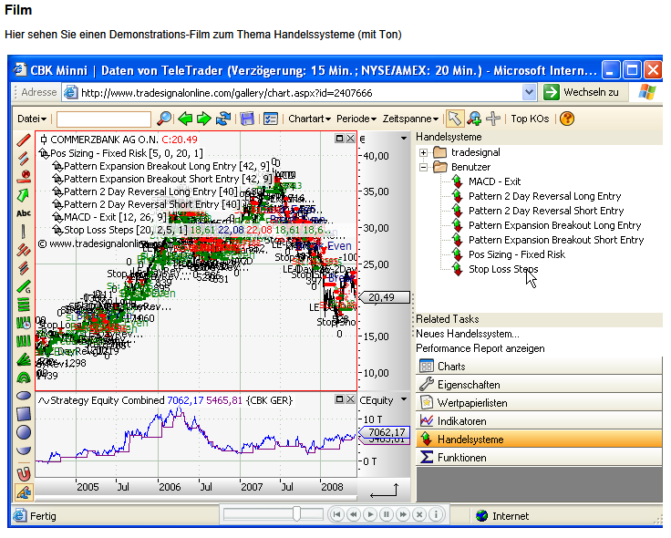Open the Zeitspanne dropdown
Image resolution: width=671 pixels, height=538 pixels.
[x=410, y=119]
